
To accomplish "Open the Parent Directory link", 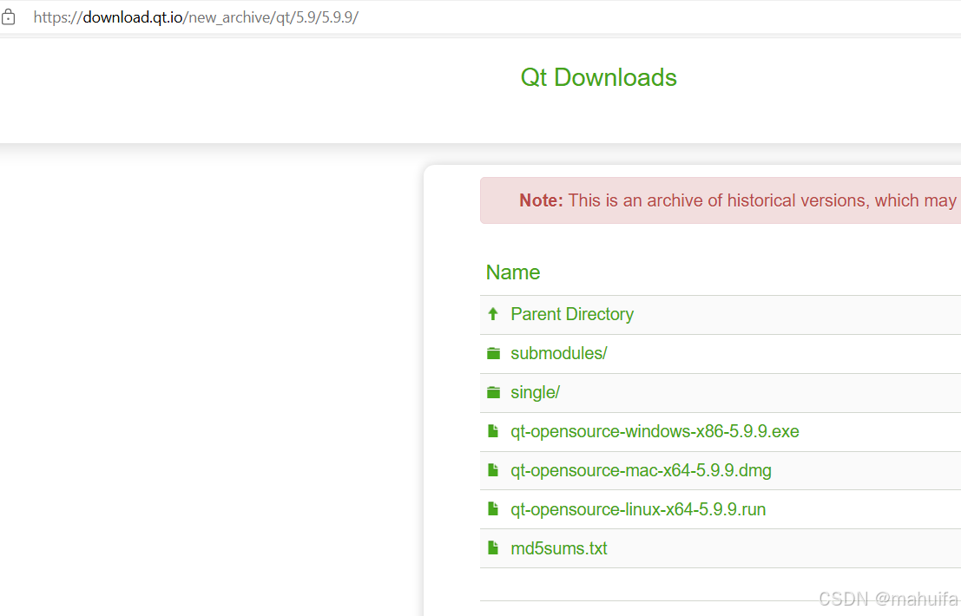I will coord(572,314).
